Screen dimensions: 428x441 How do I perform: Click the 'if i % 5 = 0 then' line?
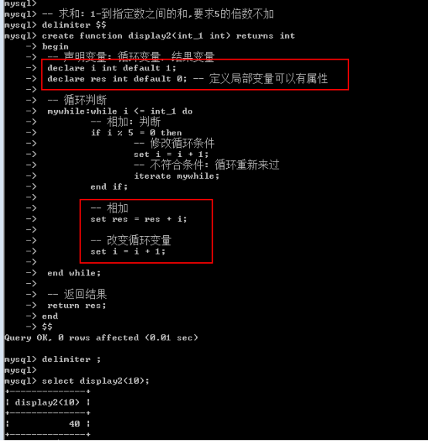pos(136,133)
